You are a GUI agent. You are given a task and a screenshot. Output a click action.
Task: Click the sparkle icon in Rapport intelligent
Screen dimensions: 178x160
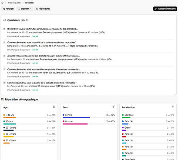(156, 9)
